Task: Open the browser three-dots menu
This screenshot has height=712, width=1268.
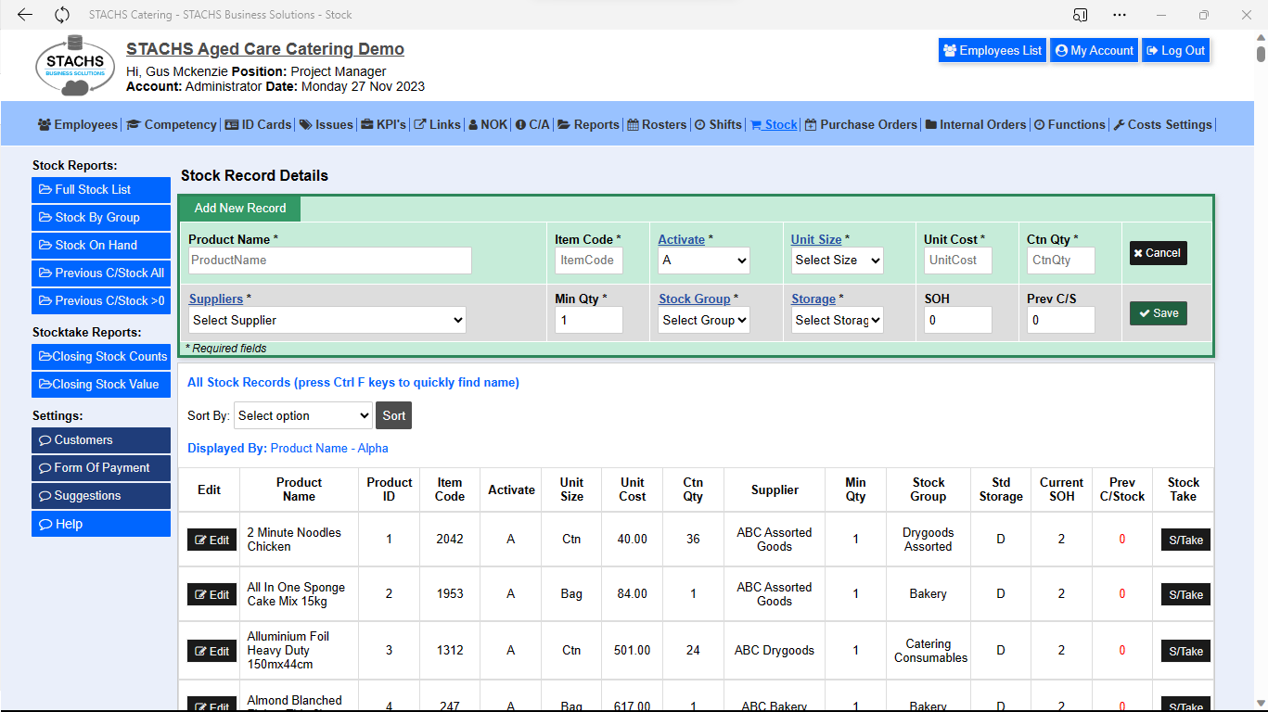Action: click(x=1120, y=15)
